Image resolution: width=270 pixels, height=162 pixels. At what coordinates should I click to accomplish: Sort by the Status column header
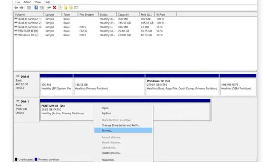pyautogui.click(x=108, y=14)
